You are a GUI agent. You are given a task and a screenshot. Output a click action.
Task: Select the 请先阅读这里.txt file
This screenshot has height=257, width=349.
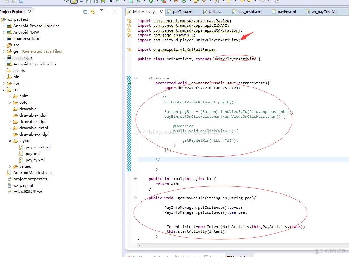coord(27,192)
